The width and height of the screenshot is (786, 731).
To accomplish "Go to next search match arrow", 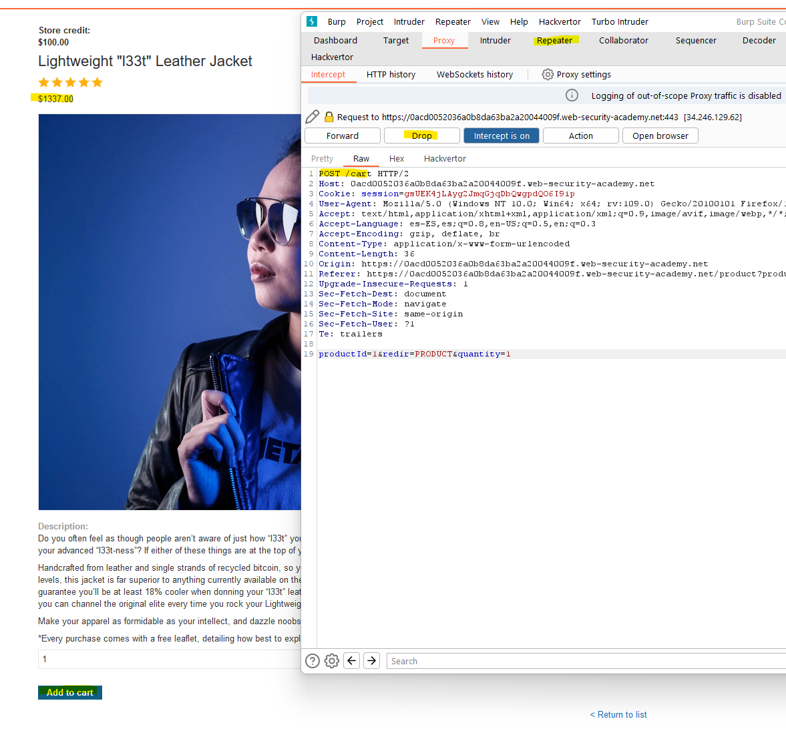I will pos(371,661).
